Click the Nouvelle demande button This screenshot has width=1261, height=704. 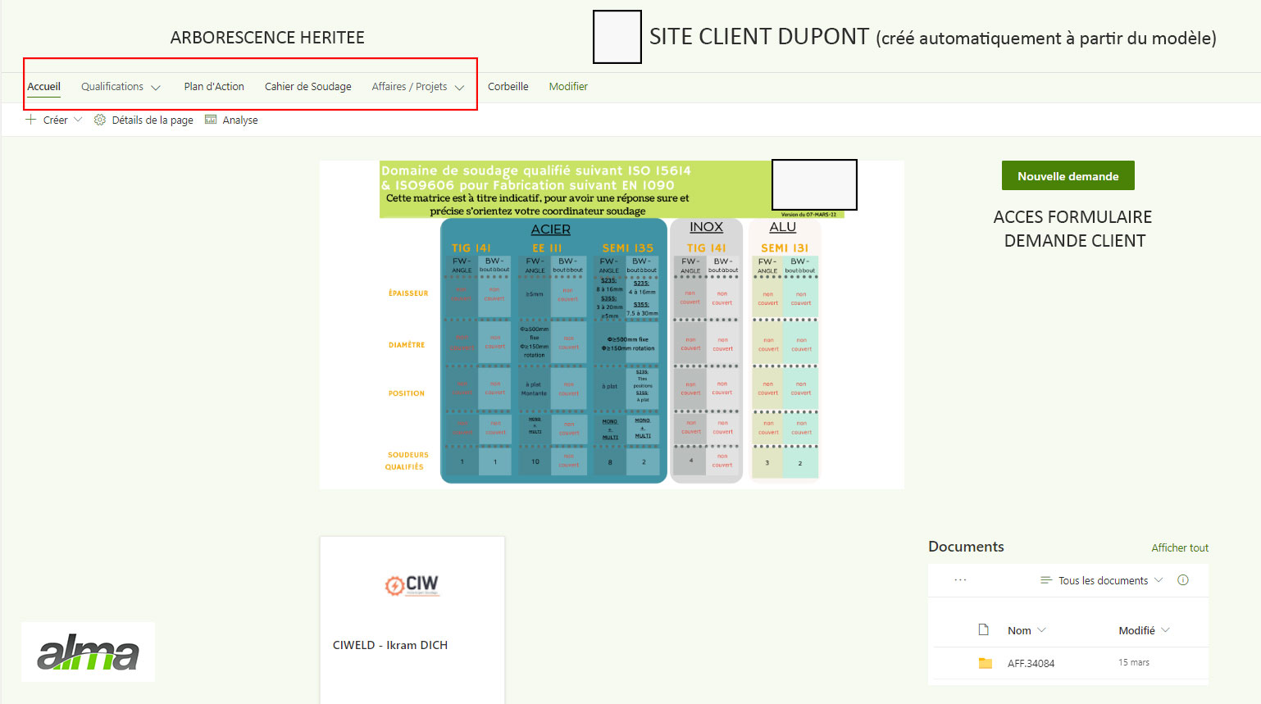pos(1068,175)
